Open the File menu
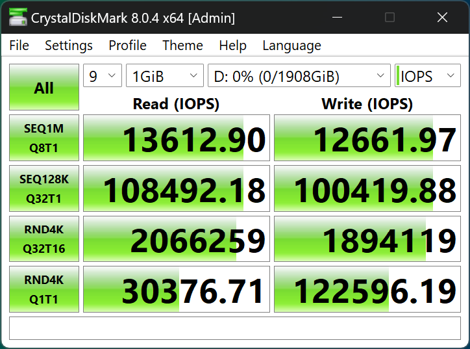The width and height of the screenshot is (470, 349). click(19, 45)
